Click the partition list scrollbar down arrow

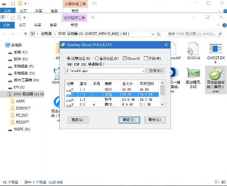click(x=163, y=104)
